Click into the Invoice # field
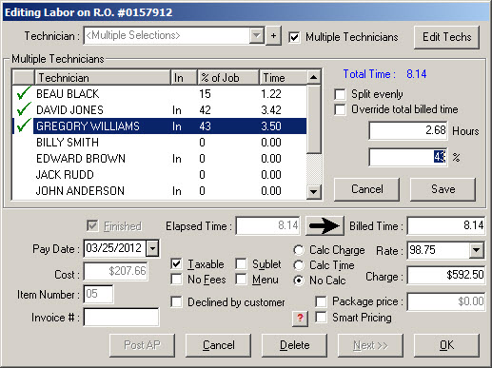The image size is (492, 368). click(x=121, y=318)
